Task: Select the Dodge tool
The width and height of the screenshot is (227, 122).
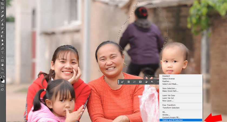Action: tap(2, 44)
